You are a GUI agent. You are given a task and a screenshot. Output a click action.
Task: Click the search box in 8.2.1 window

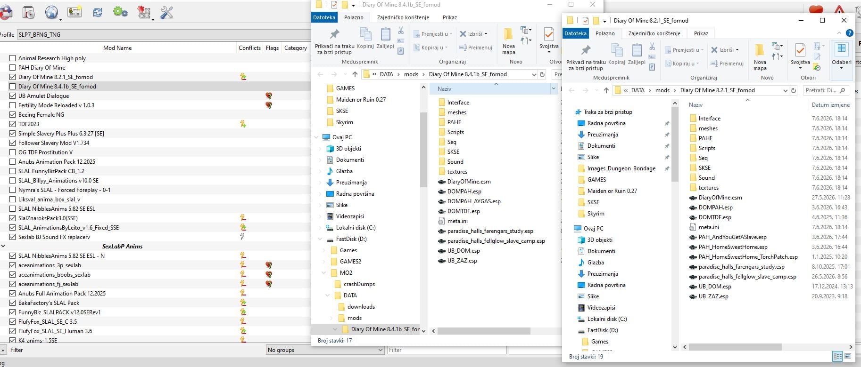825,90
